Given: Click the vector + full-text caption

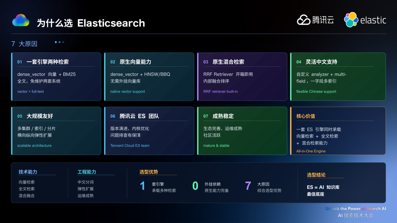Looking at the screenshot, I should (x=31, y=91).
